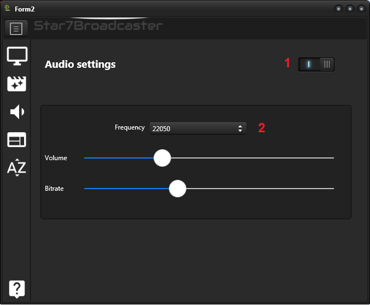Click the rightmost of three title bar buttons
This screenshot has height=305, width=370.
pyautogui.click(x=361, y=9)
